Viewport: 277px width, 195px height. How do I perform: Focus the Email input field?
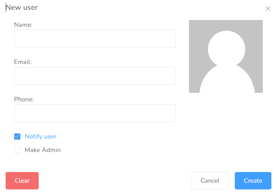coord(95,76)
